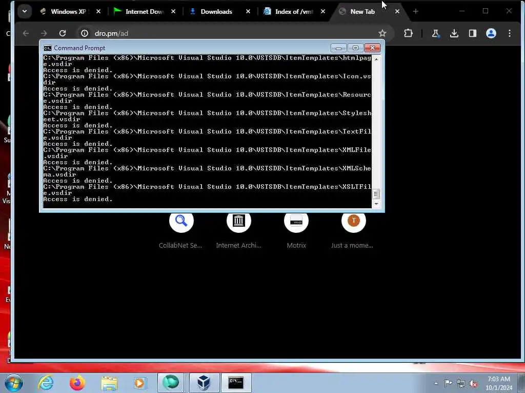Image resolution: width=525 pixels, height=393 pixels.
Task: Click Command Prompt scrollbar down arrow
Action: click(x=376, y=204)
